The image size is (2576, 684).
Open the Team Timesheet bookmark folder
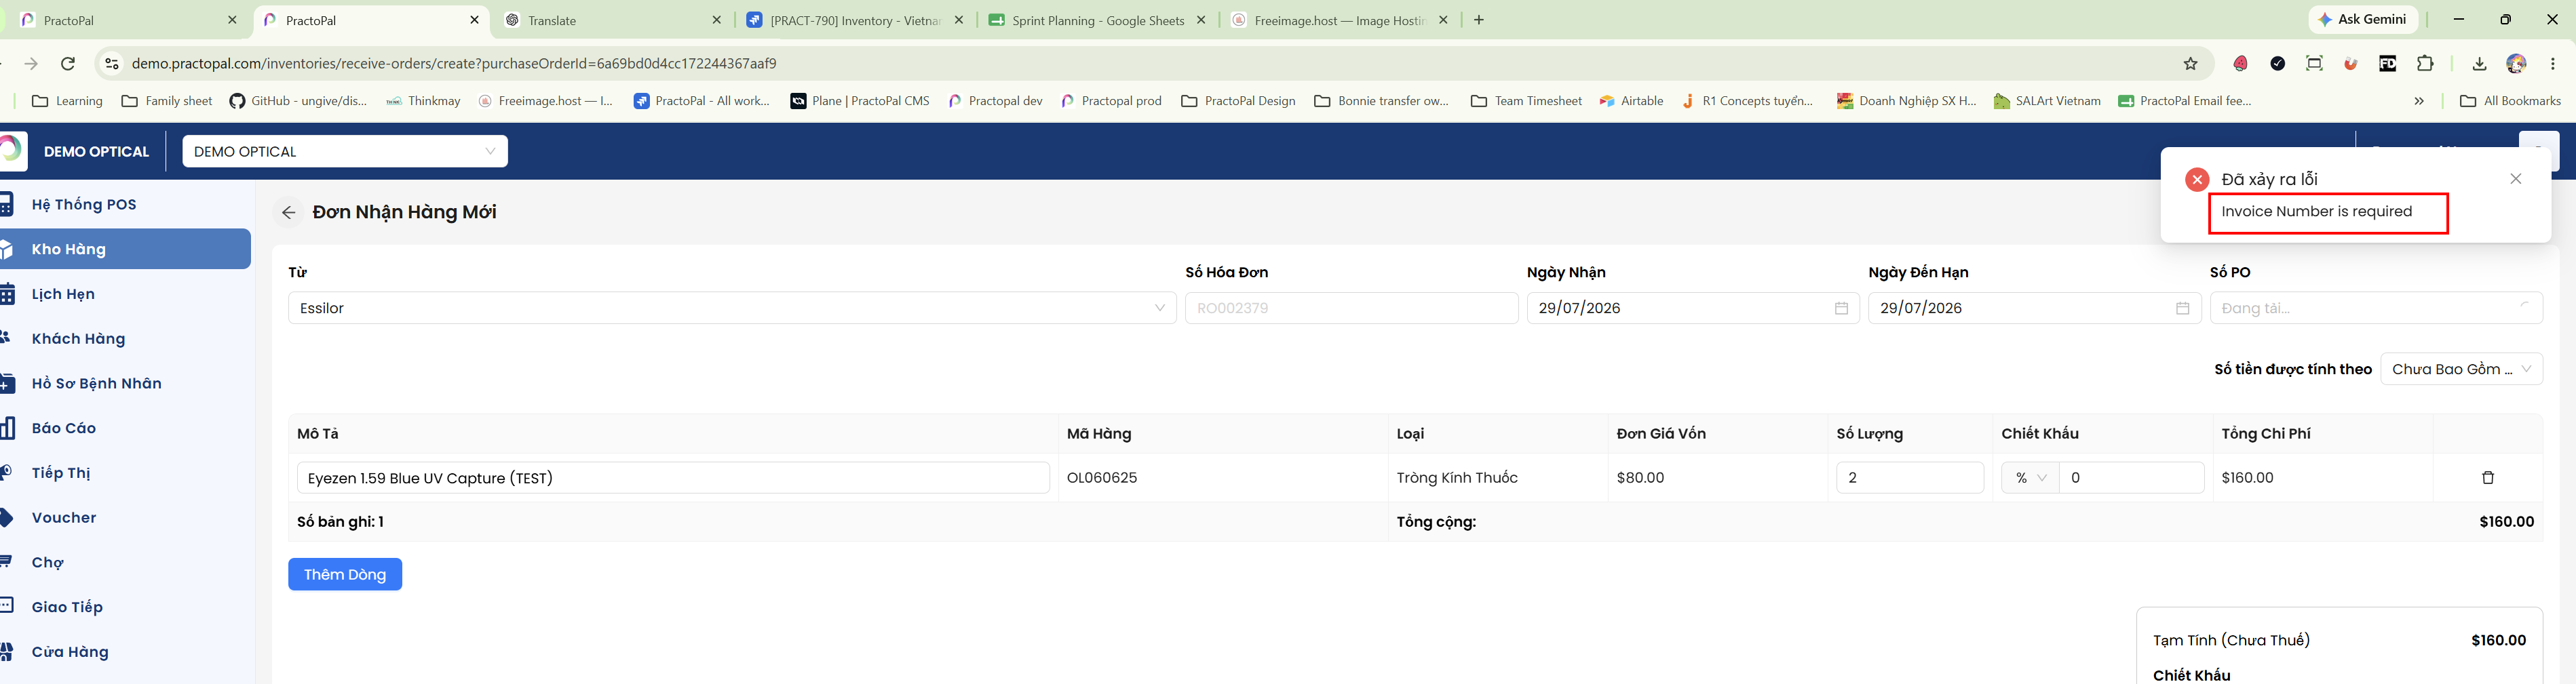click(1526, 101)
